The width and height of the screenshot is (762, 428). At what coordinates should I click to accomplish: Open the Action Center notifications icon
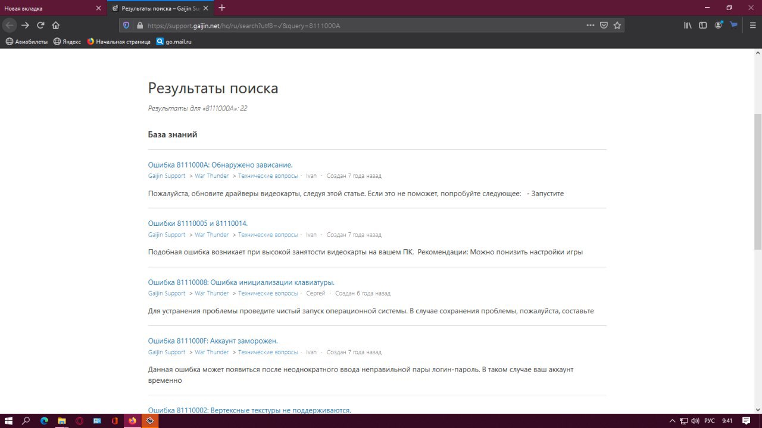click(x=747, y=421)
